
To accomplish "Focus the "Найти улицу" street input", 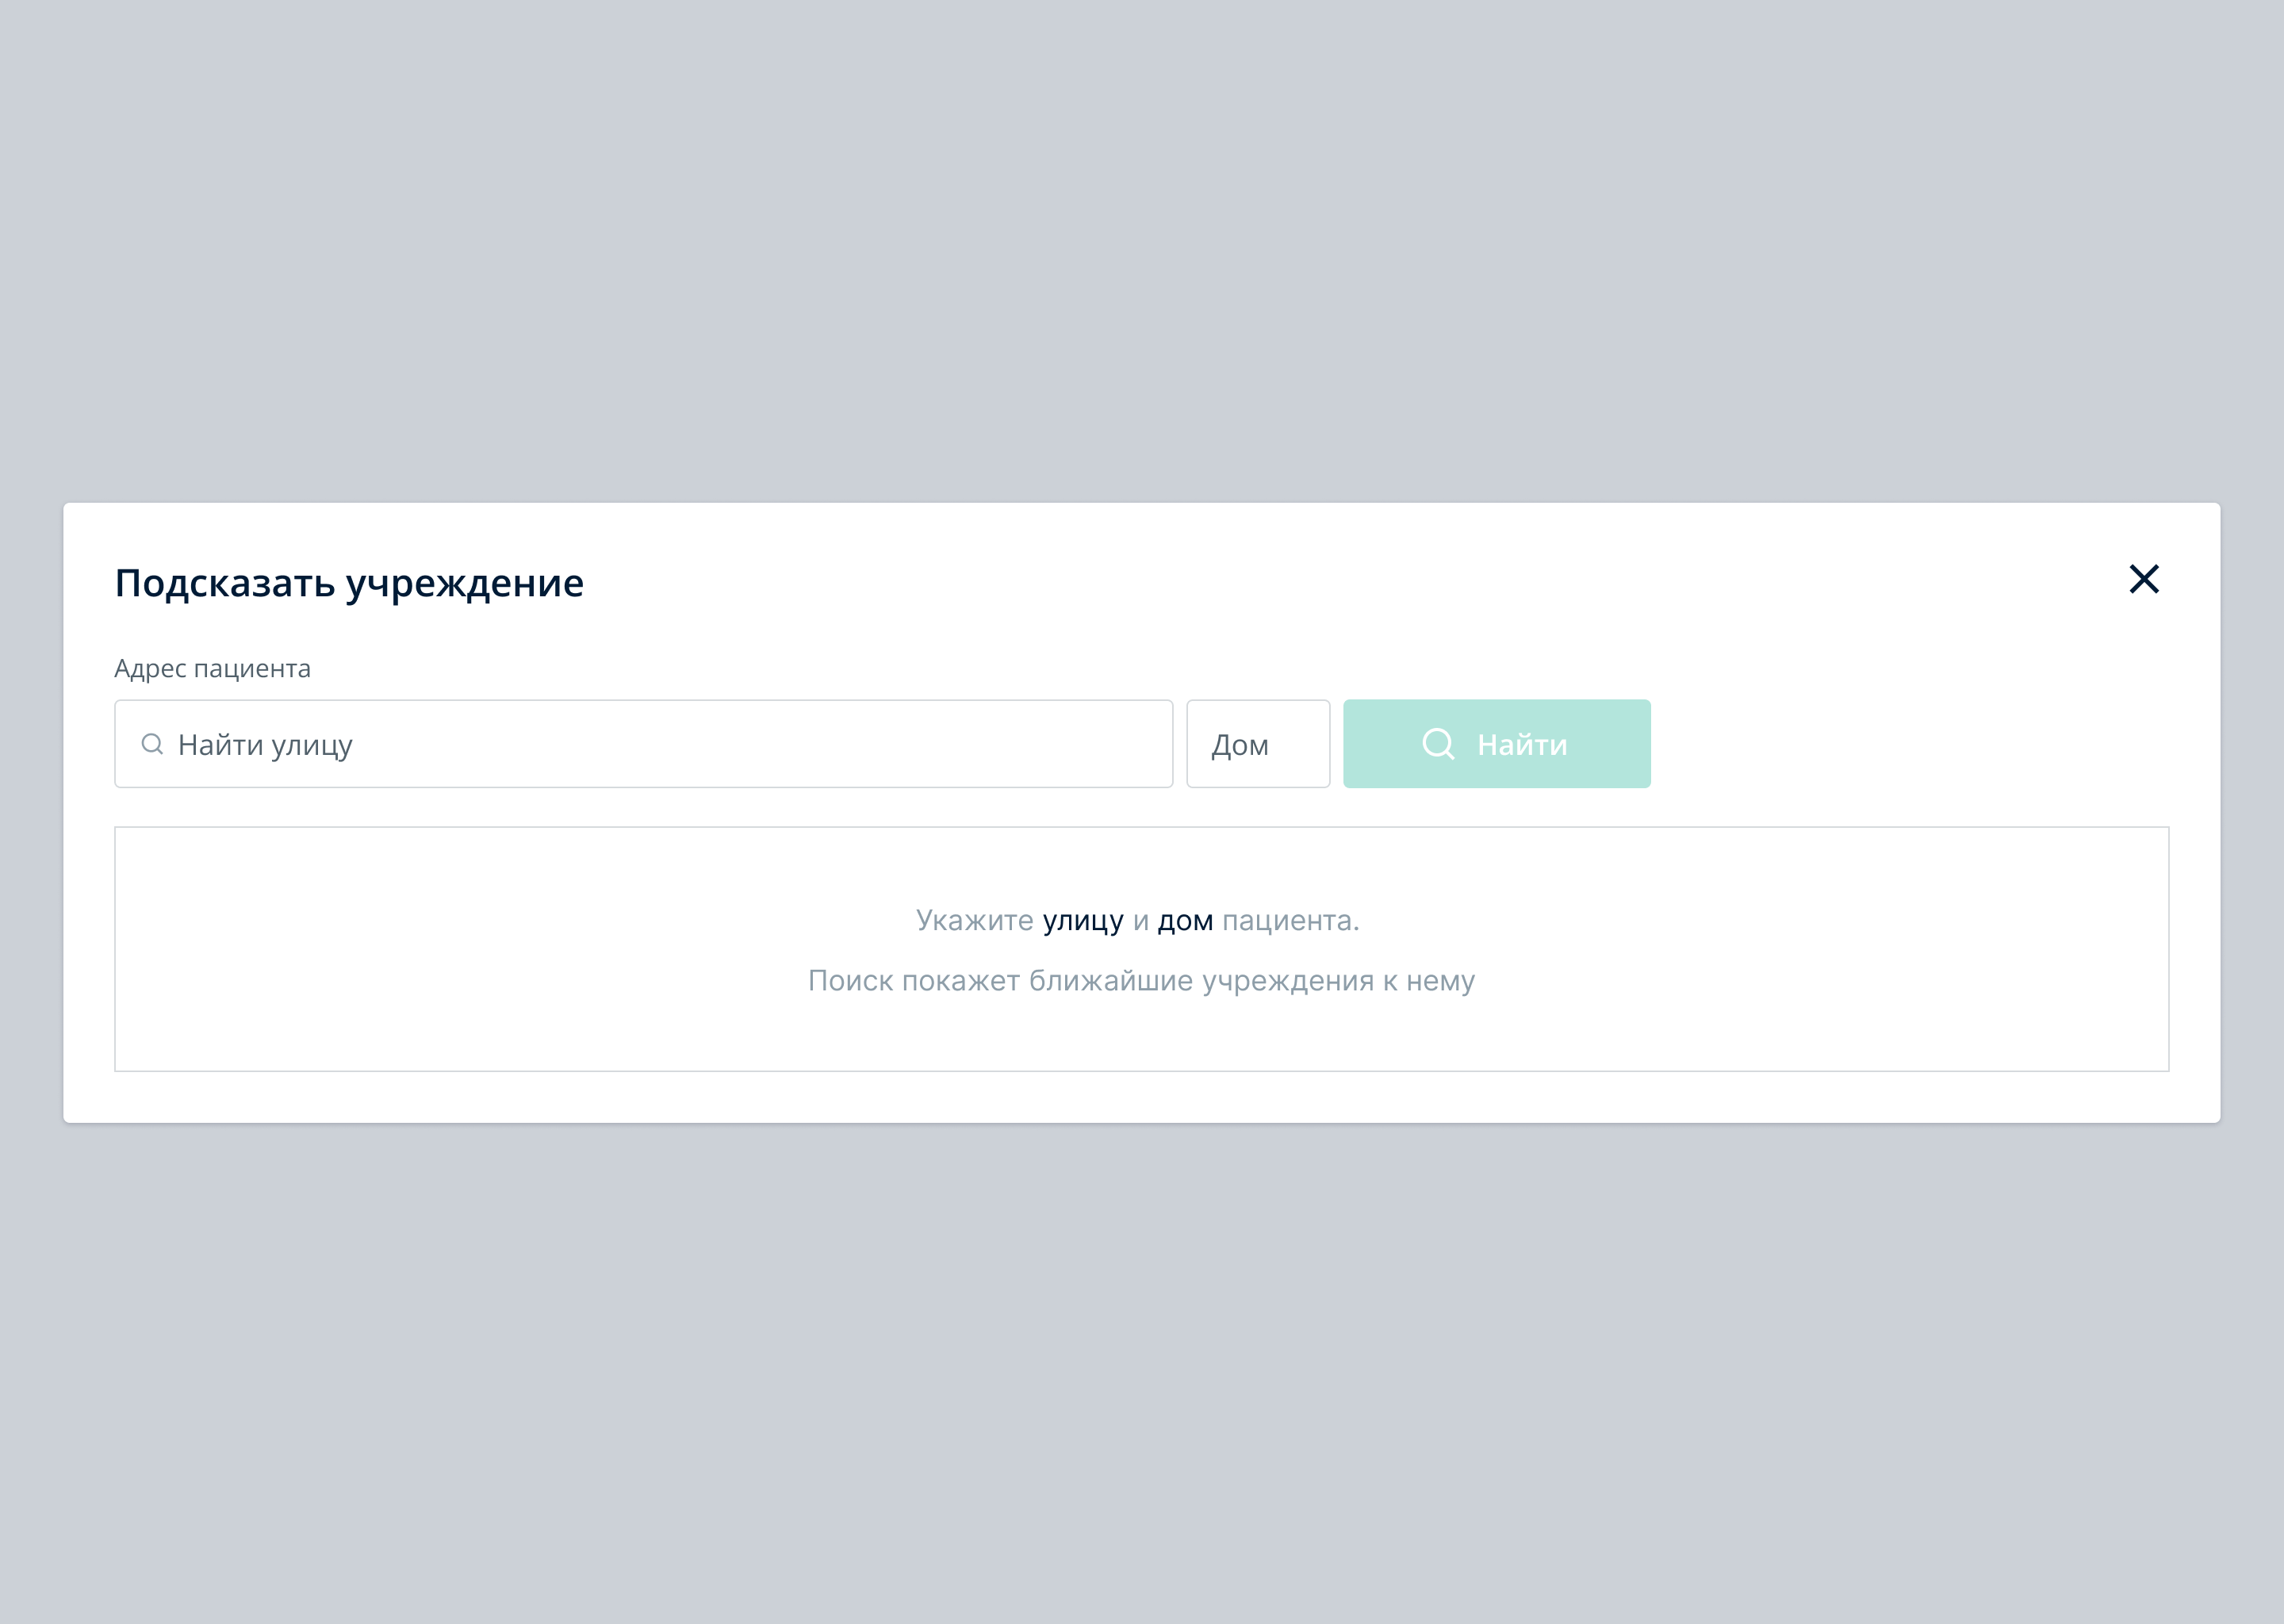I will (660, 744).
